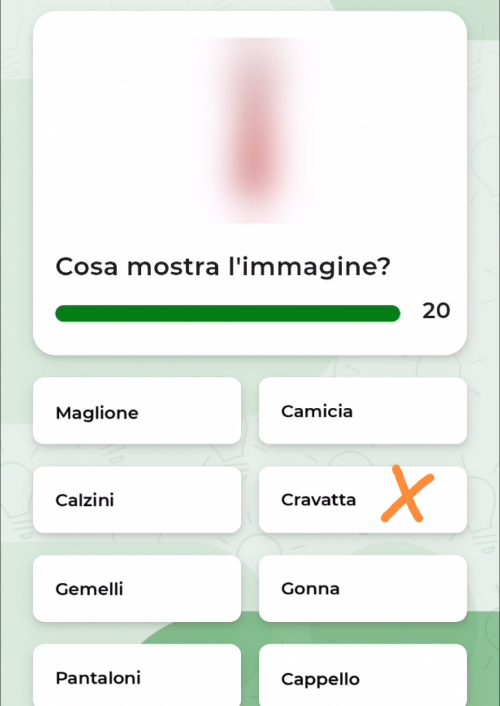Click the question text 'Cosa mostra l'immagine?'
The image size is (500, 706).
point(223,267)
